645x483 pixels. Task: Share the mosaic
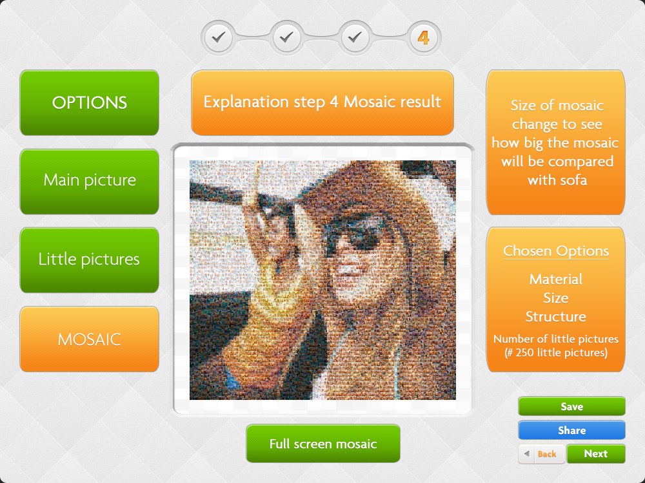(571, 430)
